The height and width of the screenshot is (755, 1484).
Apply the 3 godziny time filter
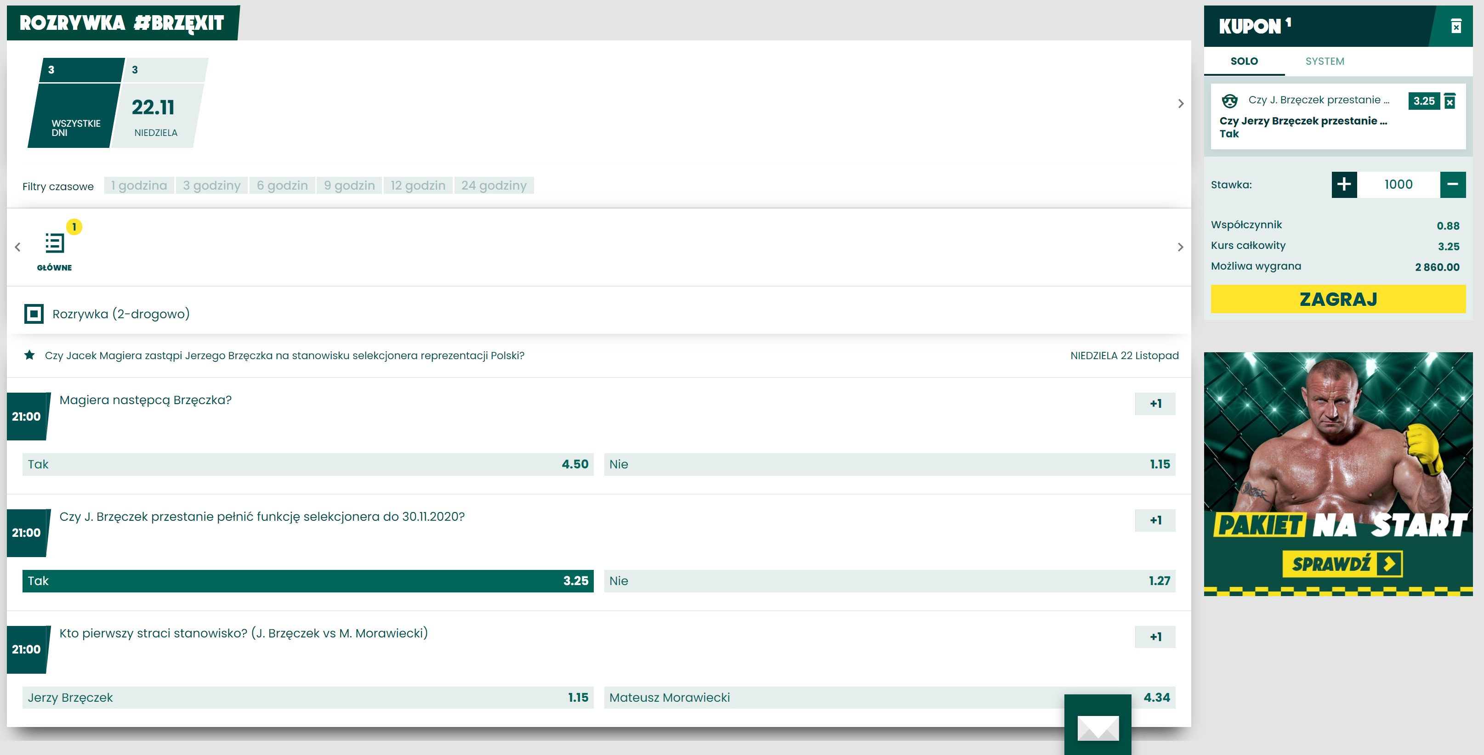coord(211,185)
